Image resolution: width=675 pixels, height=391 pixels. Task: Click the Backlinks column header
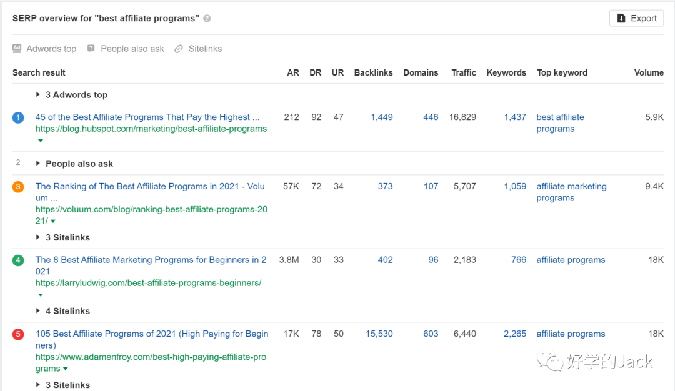point(373,72)
